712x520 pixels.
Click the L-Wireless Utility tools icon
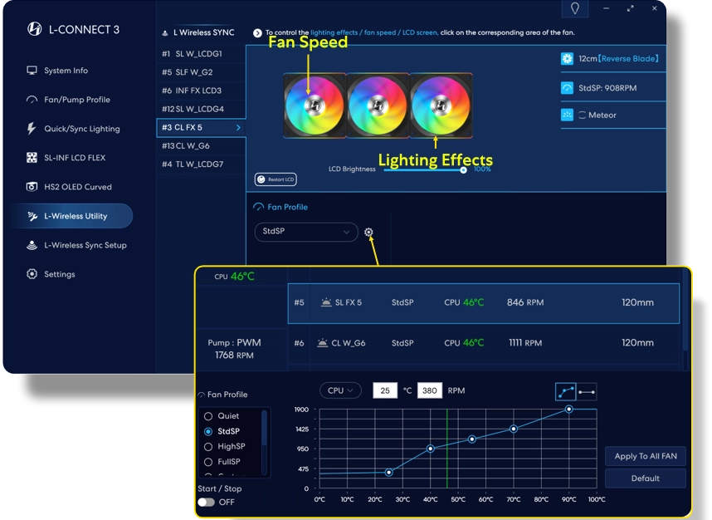click(x=32, y=216)
